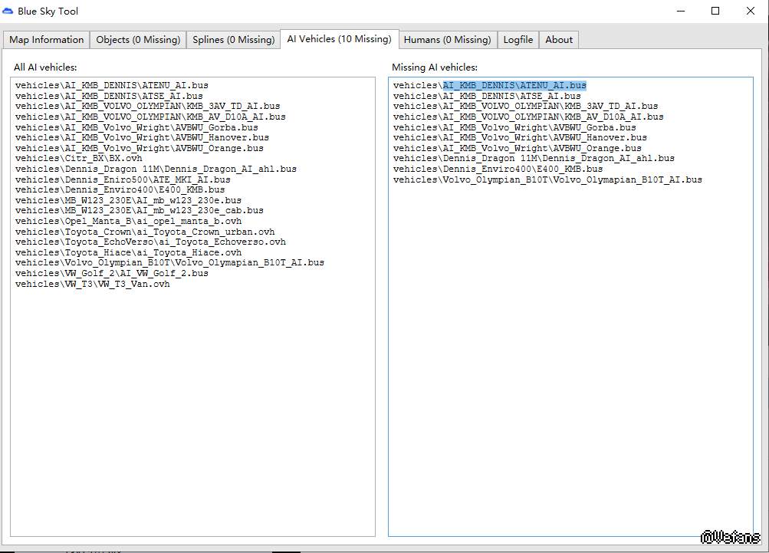Switch to the Objects (0 Missing) tab
This screenshot has height=553, width=769.
point(138,40)
